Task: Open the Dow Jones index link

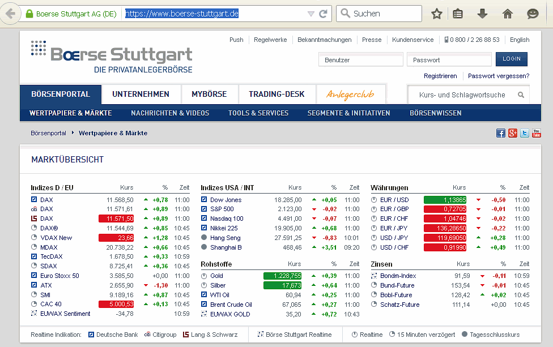Action: tap(226, 200)
